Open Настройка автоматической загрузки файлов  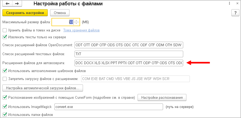(x=42, y=87)
